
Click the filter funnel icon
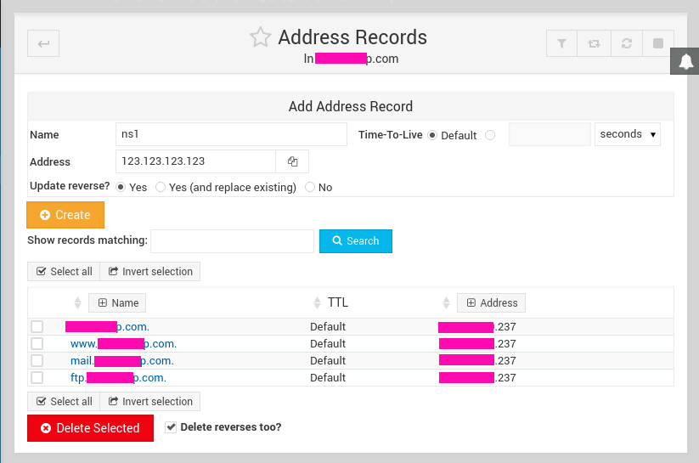coord(561,44)
